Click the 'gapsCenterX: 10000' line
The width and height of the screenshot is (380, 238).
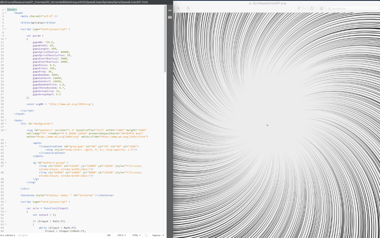click(48, 78)
